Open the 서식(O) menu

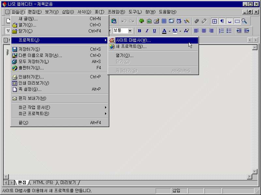(x=84, y=12)
